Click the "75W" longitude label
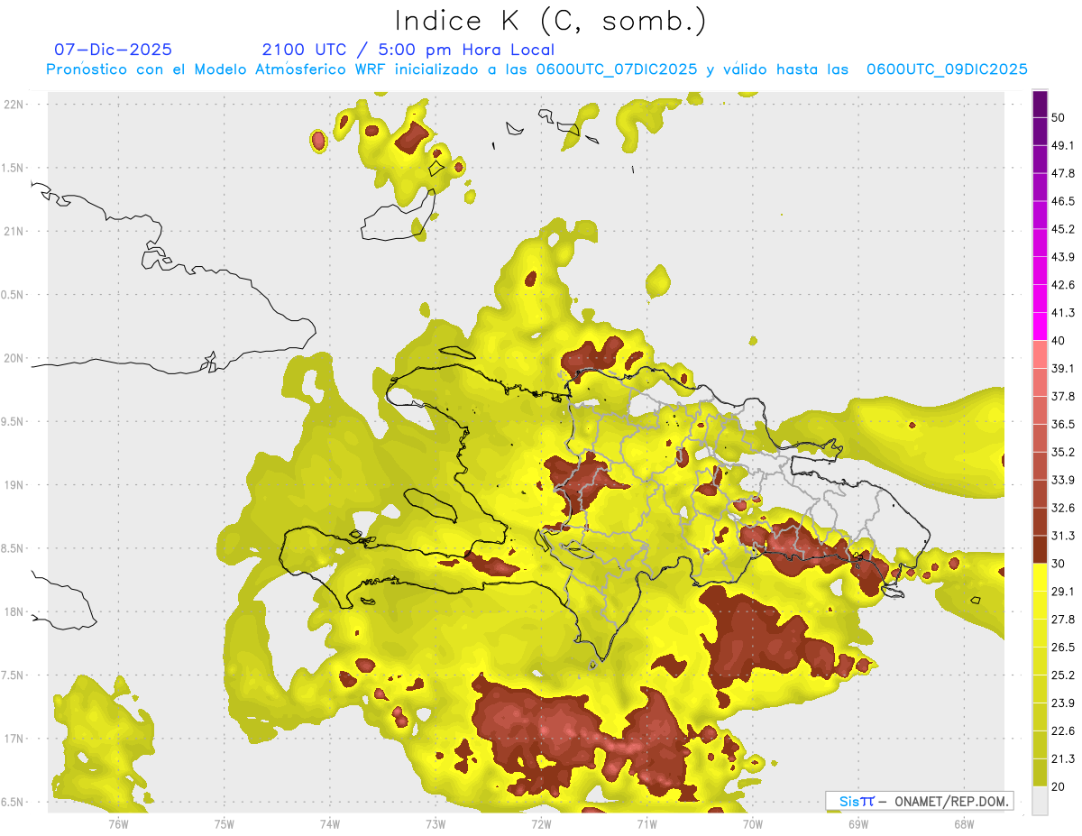 tap(224, 823)
